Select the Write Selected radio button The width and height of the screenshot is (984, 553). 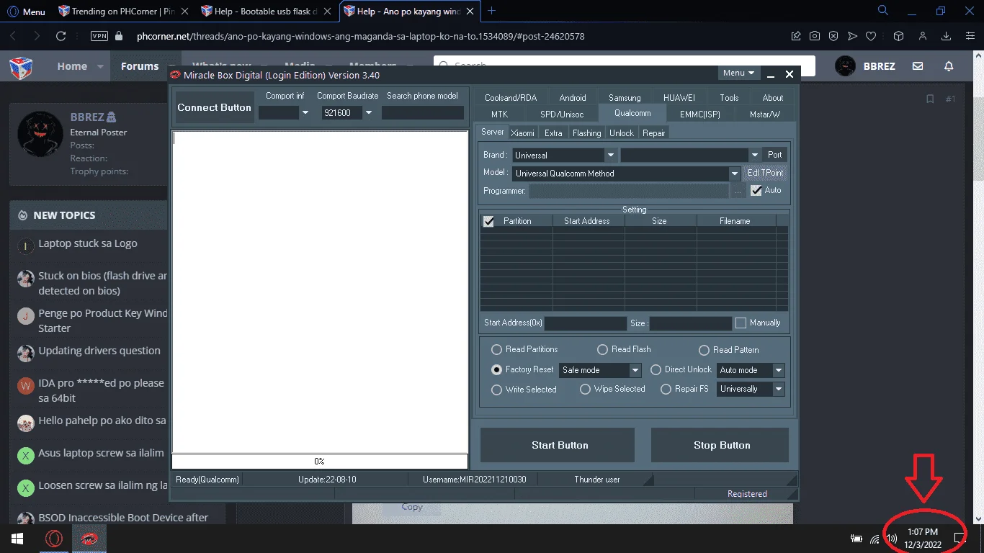coord(496,390)
